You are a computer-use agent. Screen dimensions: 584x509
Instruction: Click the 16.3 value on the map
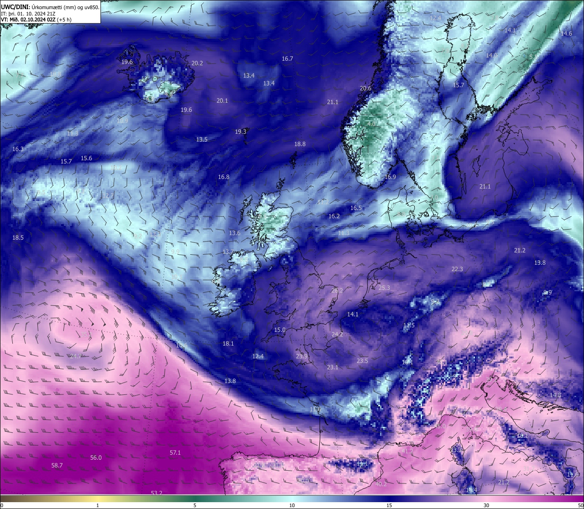[18, 149]
